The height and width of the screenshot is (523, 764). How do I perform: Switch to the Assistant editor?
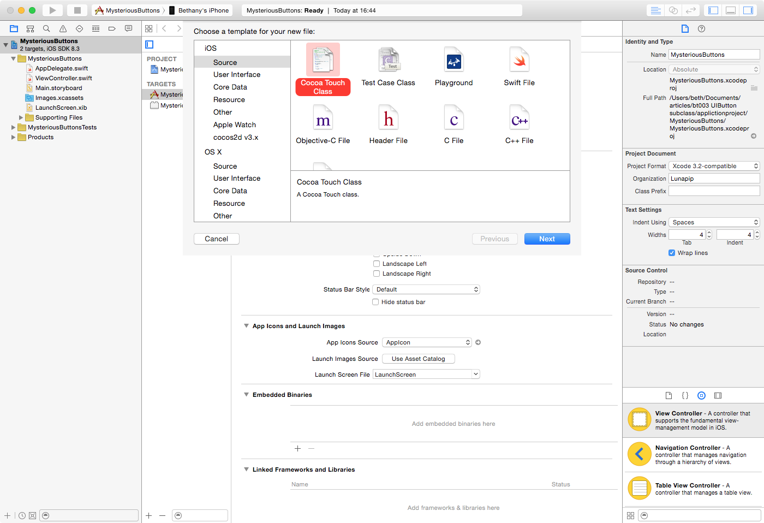[673, 10]
